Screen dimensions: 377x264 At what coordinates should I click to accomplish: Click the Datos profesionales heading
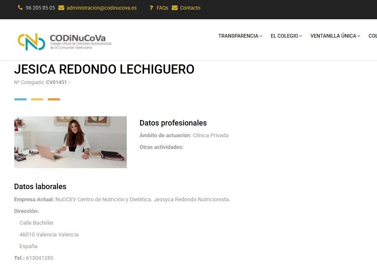click(x=173, y=123)
